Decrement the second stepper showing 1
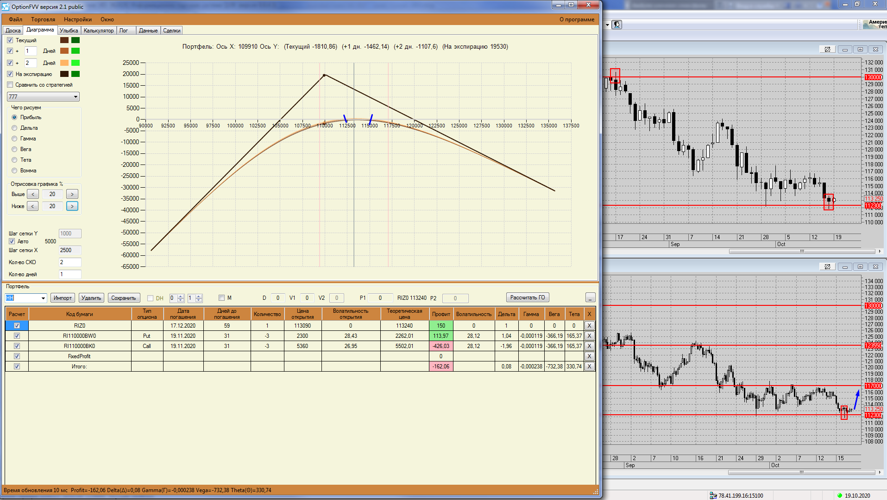Screen dimensions: 887x500 click(199, 300)
